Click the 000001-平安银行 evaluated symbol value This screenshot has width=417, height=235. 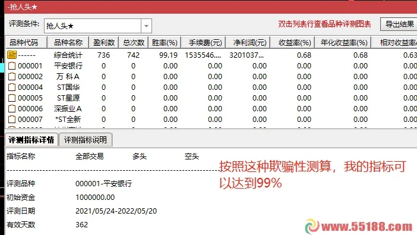point(104,183)
